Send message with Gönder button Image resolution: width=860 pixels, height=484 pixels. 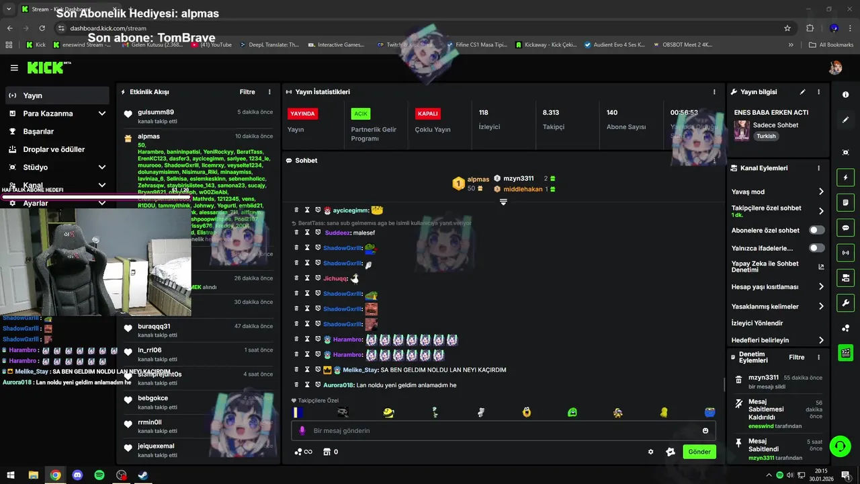[699, 452]
